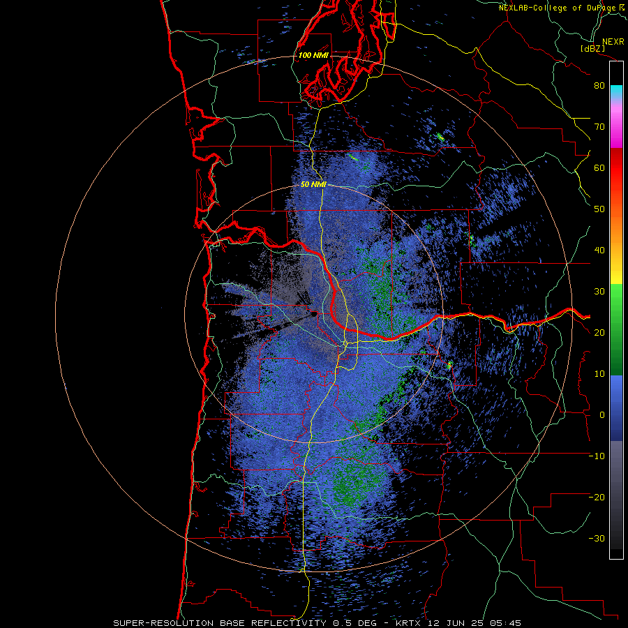Click the "0" value on the dBZ scale
This screenshot has width=628, height=628.
pos(602,415)
